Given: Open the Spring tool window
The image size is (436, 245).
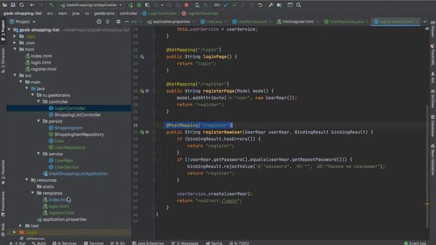Looking at the screenshot, I should pyautogui.click(x=214, y=243).
